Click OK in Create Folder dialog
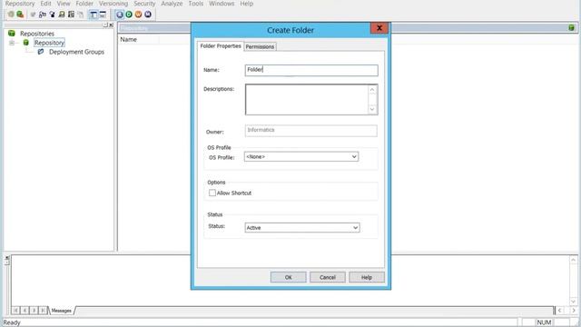The width and height of the screenshot is (581, 327). click(289, 277)
